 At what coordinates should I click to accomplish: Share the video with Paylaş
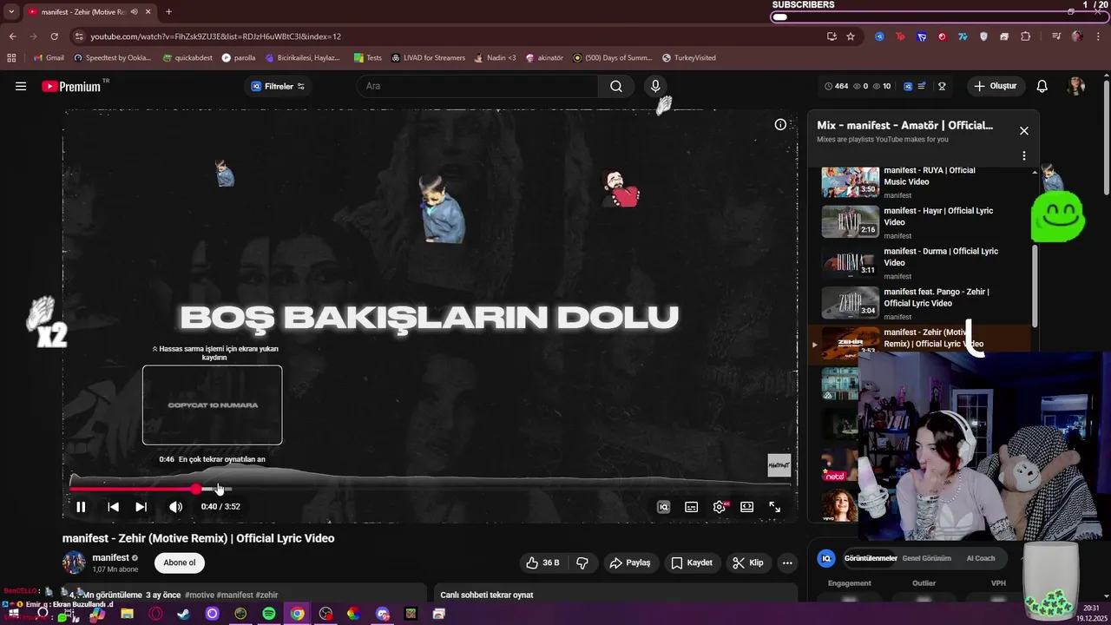tap(630, 562)
